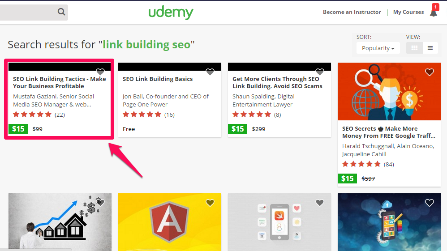
Task: Open SEO Secrets Make More Money title
Action: pyautogui.click(x=389, y=132)
